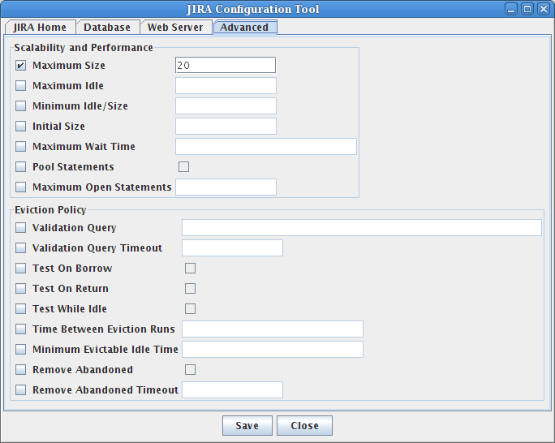Switch to the JIRA Home tab

click(x=40, y=28)
